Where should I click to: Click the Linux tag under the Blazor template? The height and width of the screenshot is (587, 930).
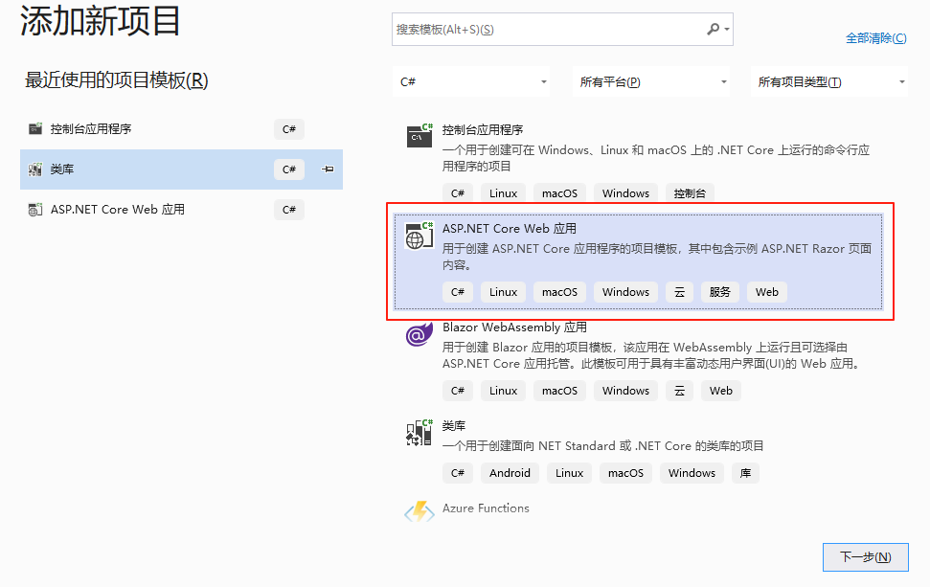coord(503,391)
